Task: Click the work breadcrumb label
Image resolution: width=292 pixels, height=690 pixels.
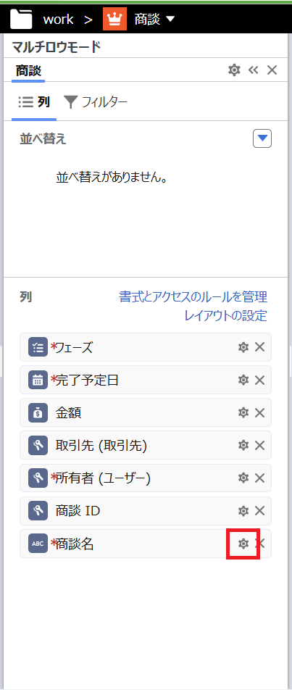Action: point(58,20)
